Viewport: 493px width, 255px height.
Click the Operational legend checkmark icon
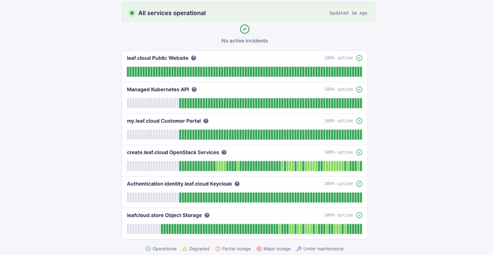148,249
